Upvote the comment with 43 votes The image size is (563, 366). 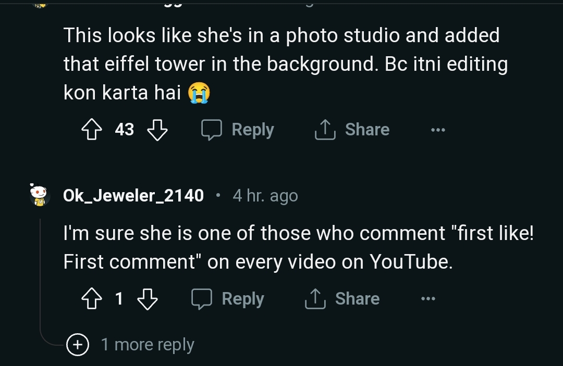point(91,130)
